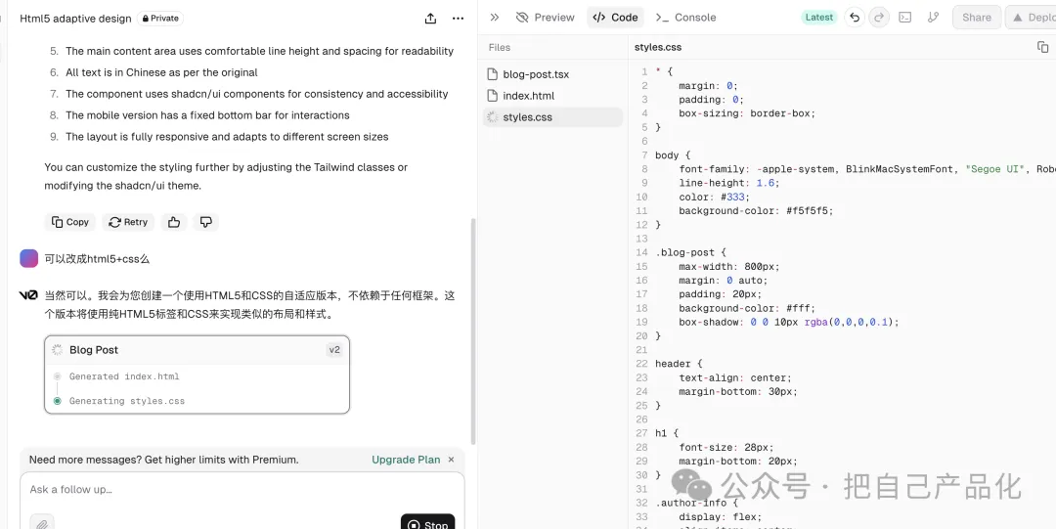This screenshot has width=1056, height=529.
Task: Click the share/upload icon beside the chat title
Action: point(431,19)
